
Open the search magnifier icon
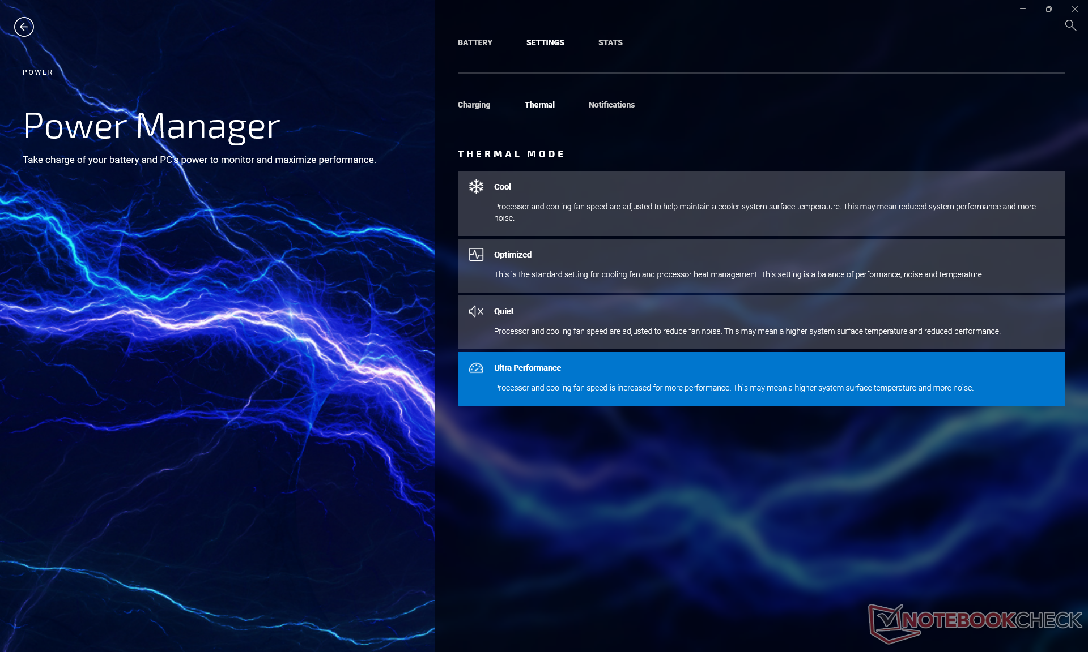point(1070,25)
